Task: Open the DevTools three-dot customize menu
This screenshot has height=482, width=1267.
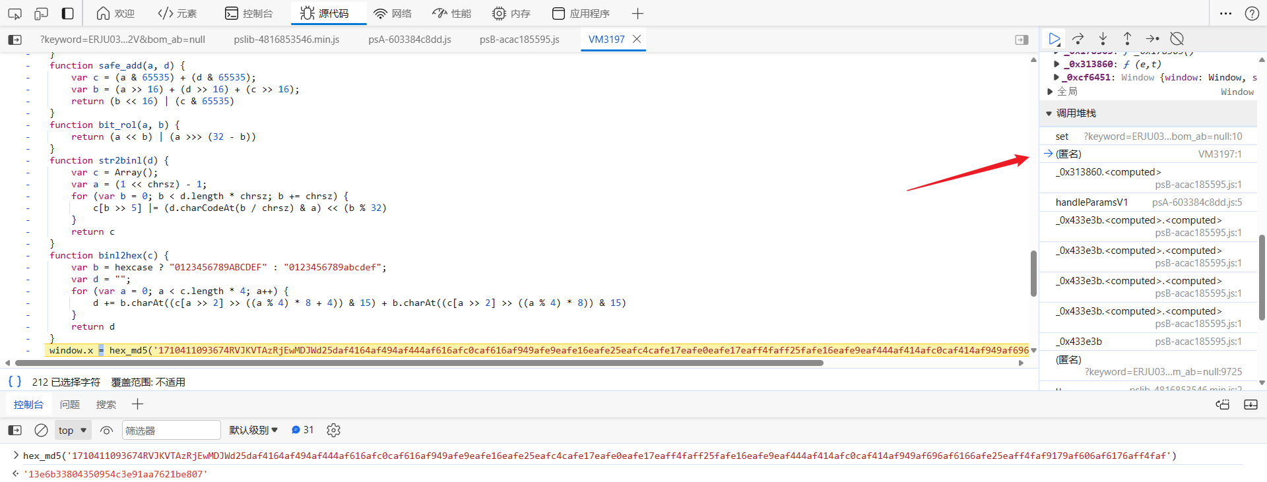Action: (1225, 13)
